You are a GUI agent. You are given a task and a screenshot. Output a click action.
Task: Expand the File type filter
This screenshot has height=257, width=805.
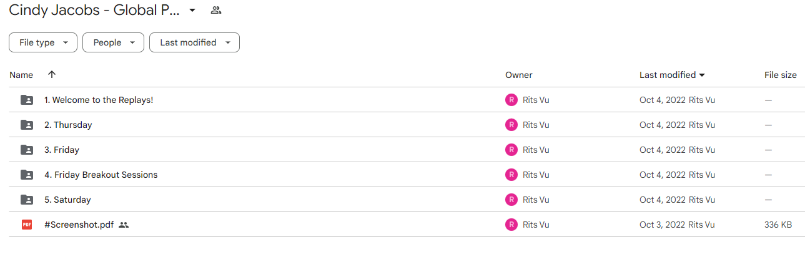(43, 42)
